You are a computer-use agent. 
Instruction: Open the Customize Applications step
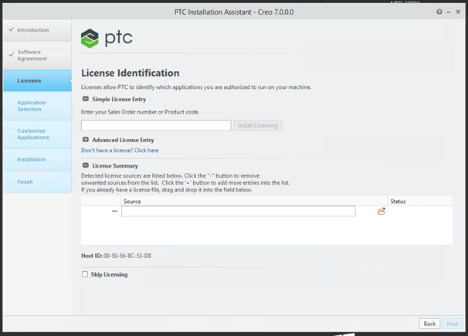point(38,134)
